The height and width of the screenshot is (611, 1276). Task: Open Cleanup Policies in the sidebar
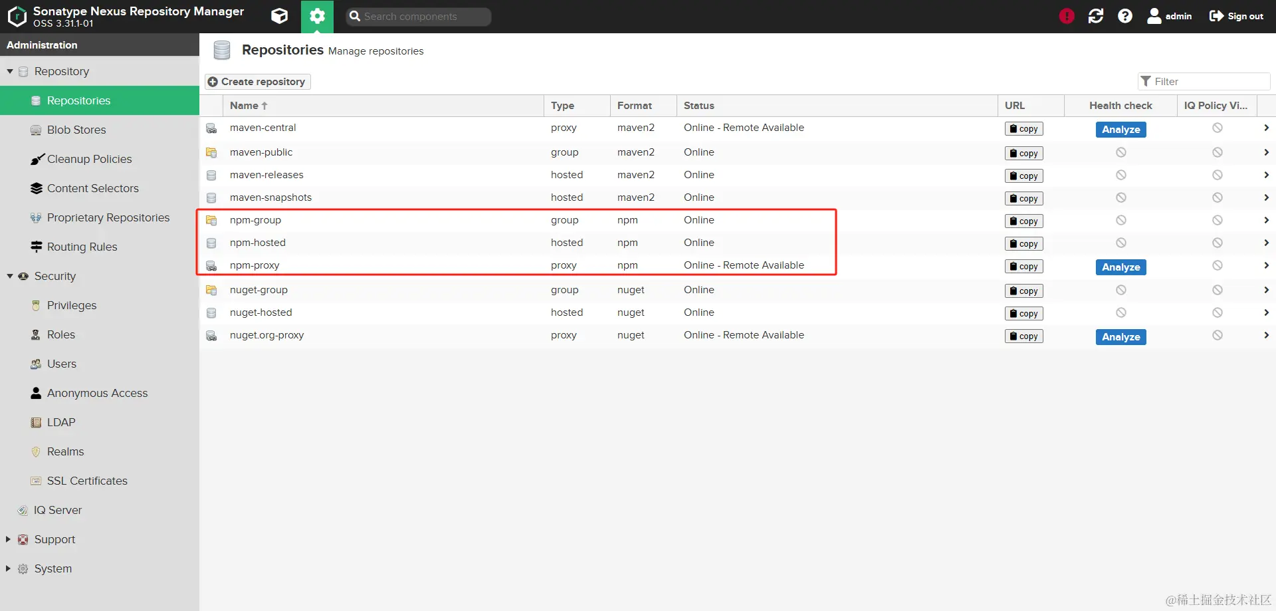100,159
